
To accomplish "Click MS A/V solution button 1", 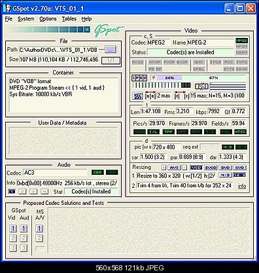I will (39, 228).
